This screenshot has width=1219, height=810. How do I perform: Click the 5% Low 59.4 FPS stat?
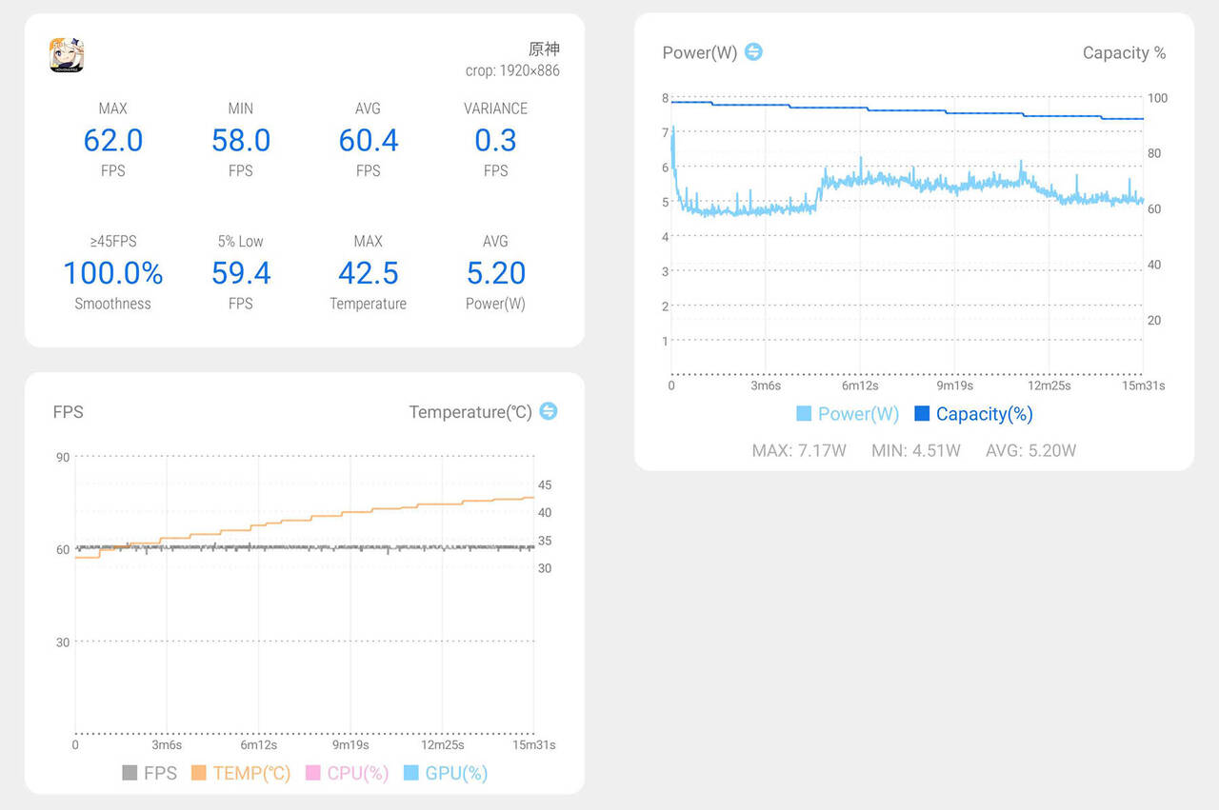pyautogui.click(x=241, y=274)
